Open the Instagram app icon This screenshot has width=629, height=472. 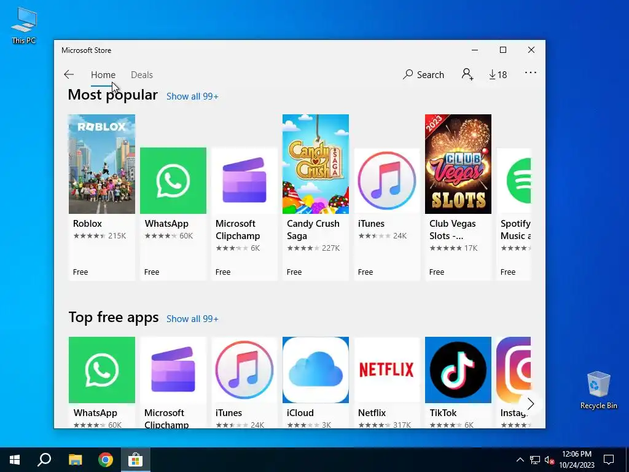[x=514, y=369]
